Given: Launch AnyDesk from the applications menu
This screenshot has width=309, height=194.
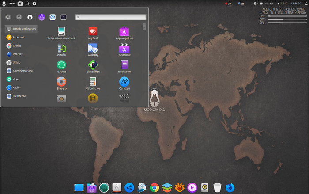Looking at the screenshot, I should (93, 32).
